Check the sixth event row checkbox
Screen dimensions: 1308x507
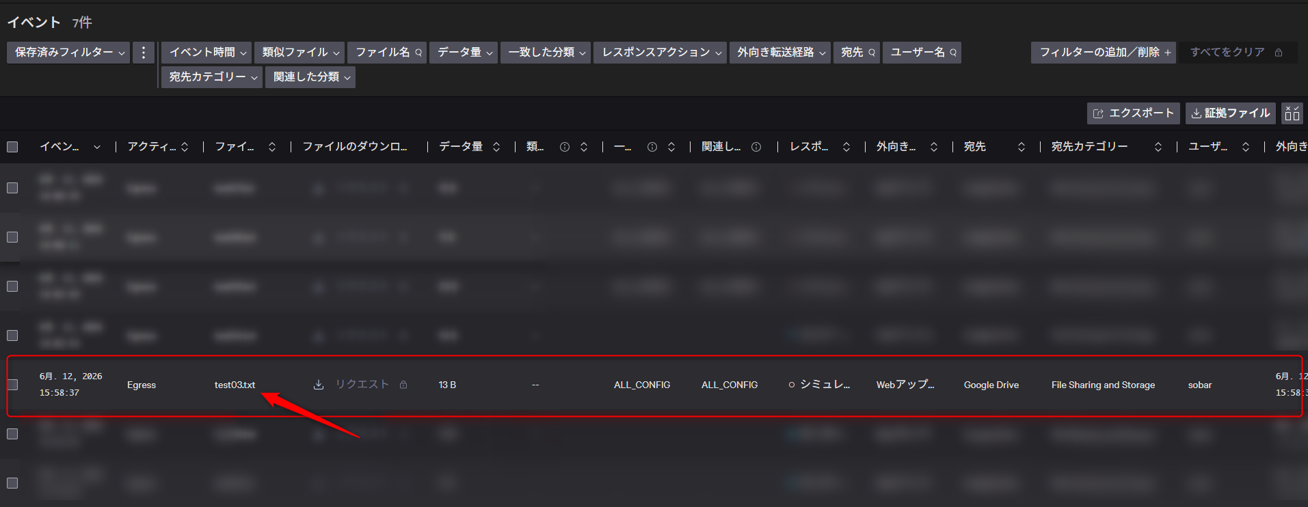(12, 434)
